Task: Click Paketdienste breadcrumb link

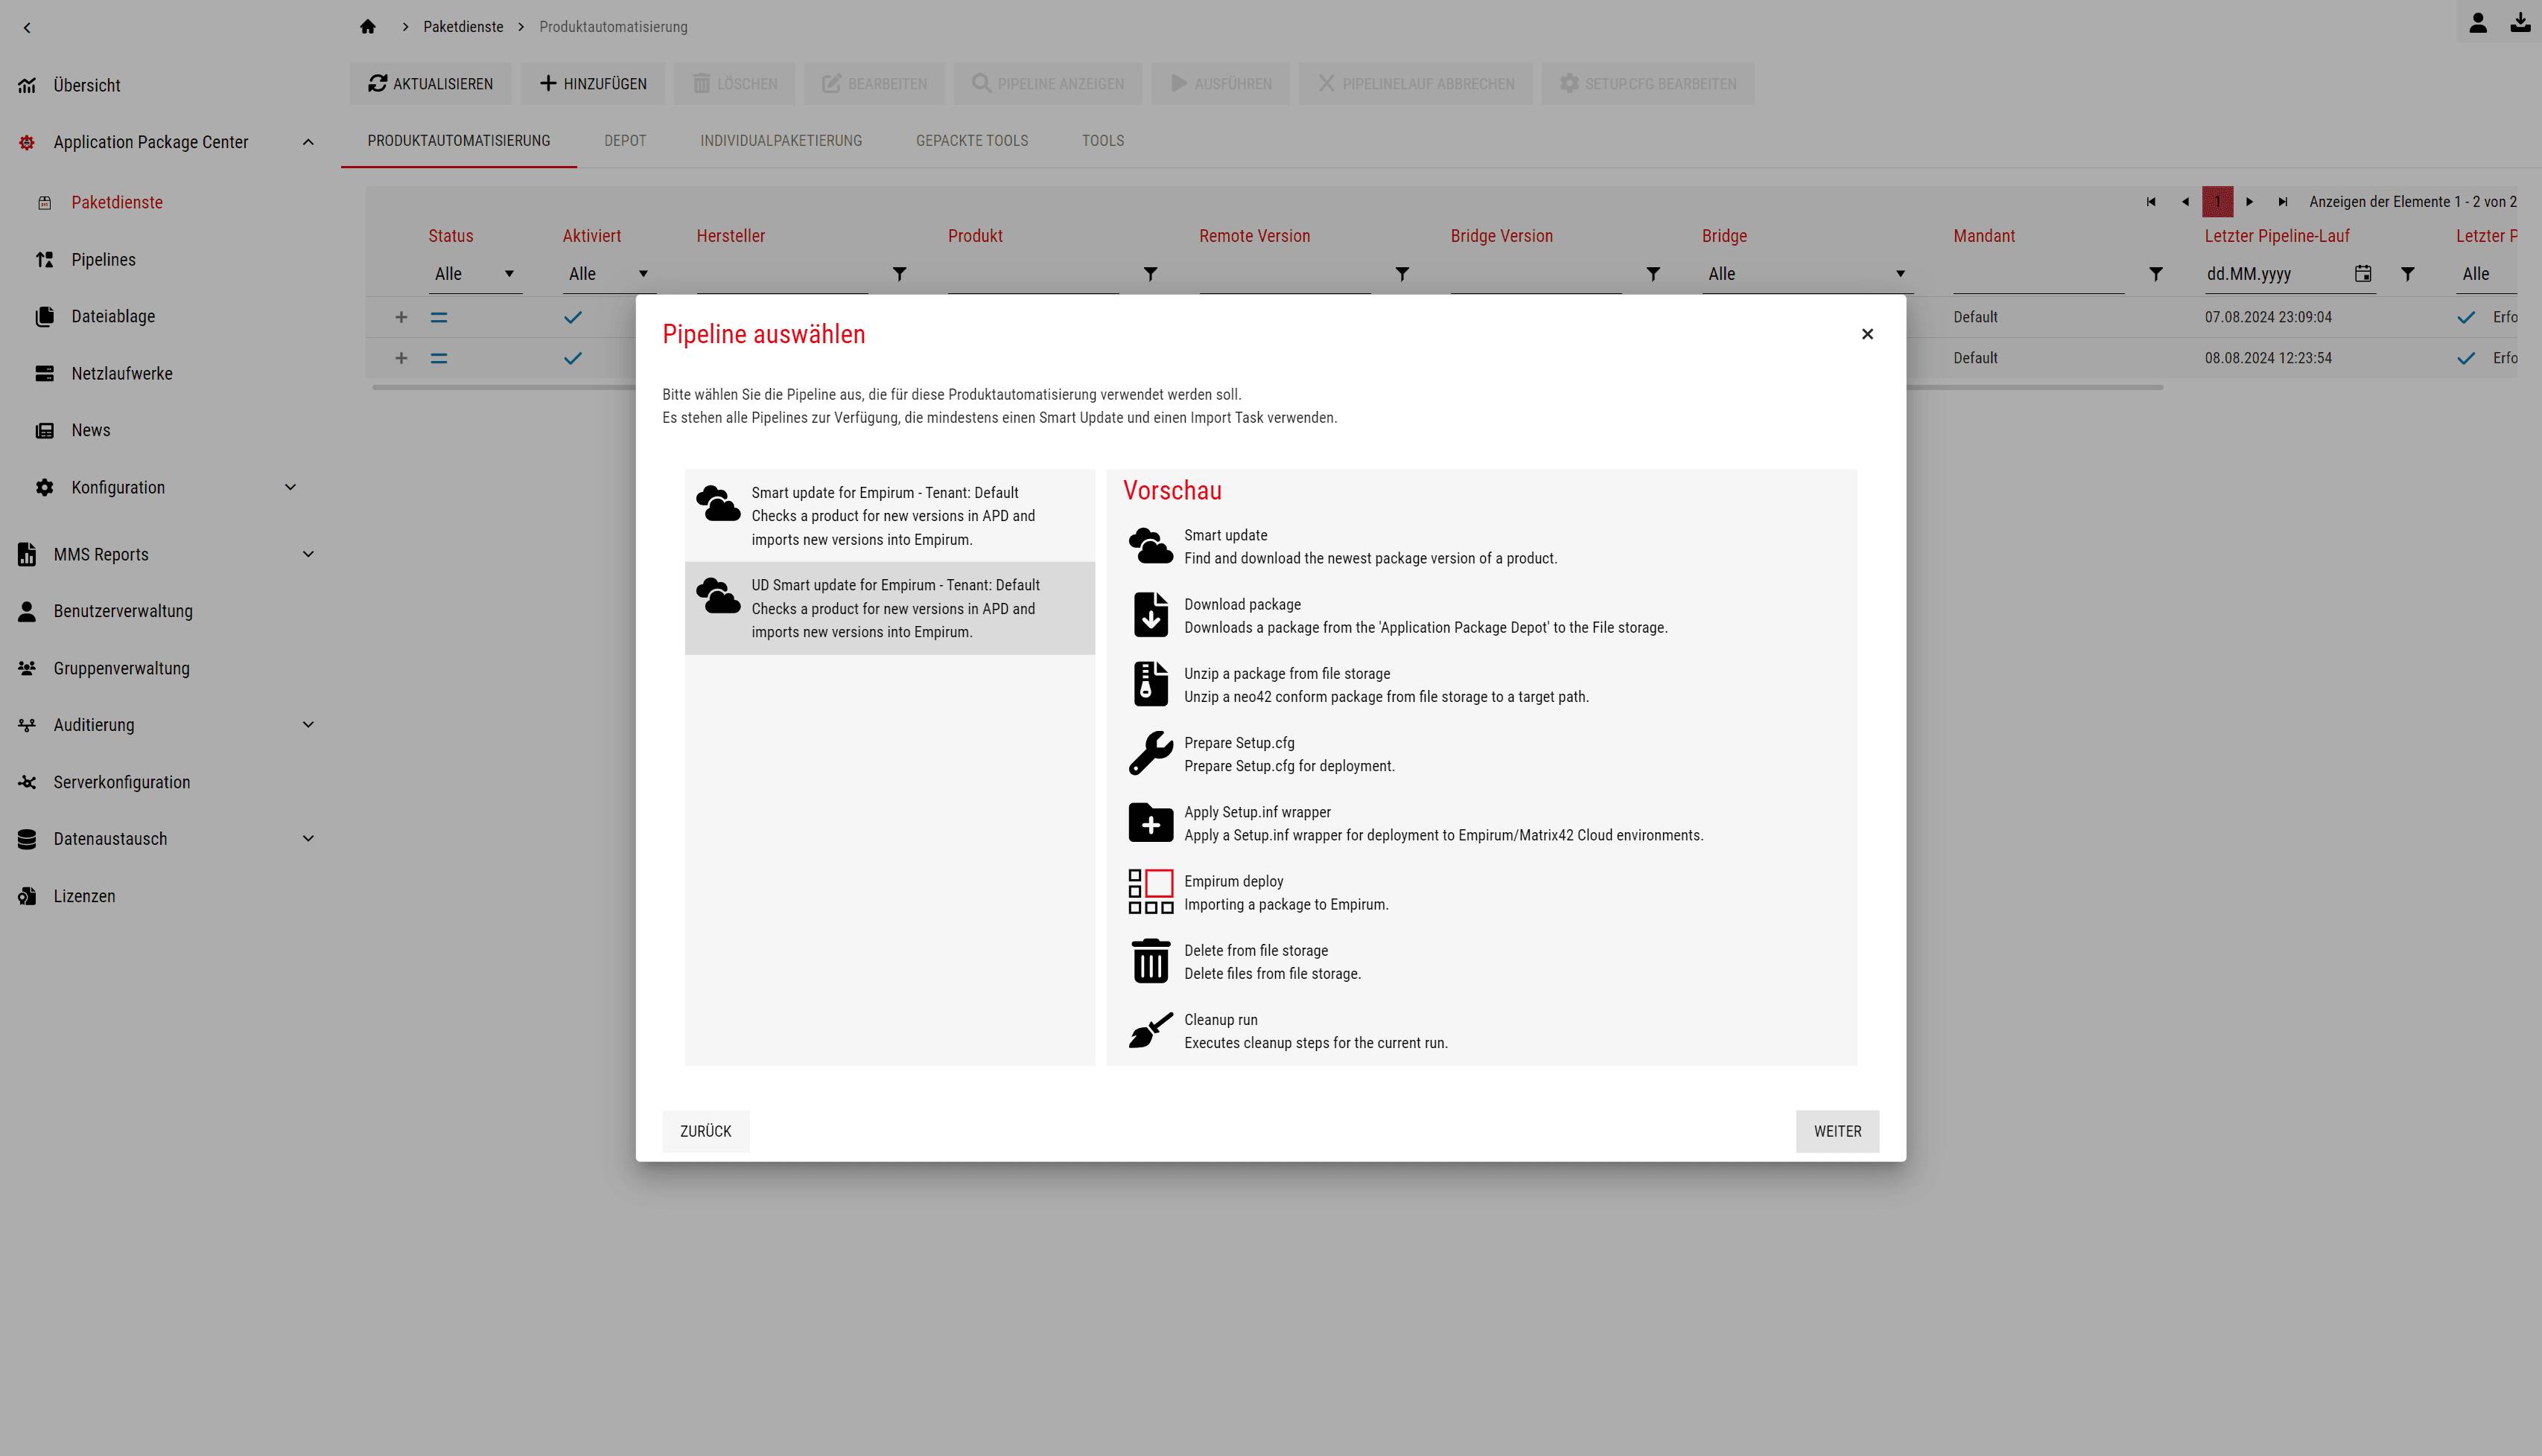Action: [463, 27]
